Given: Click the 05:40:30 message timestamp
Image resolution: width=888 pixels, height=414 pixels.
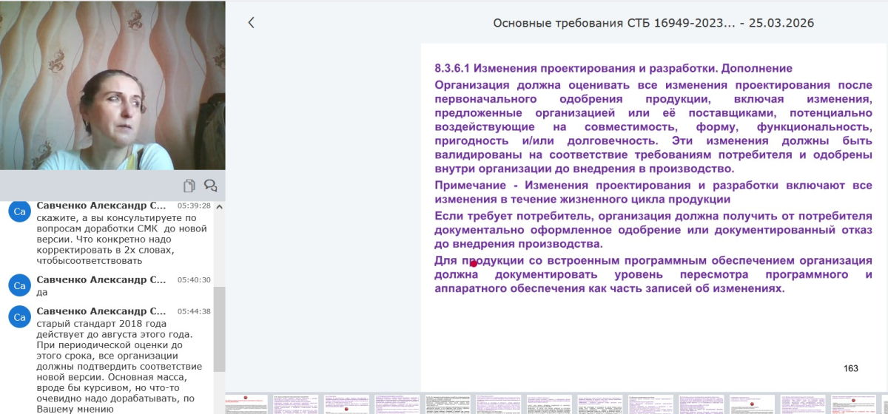Looking at the screenshot, I should point(194,280).
